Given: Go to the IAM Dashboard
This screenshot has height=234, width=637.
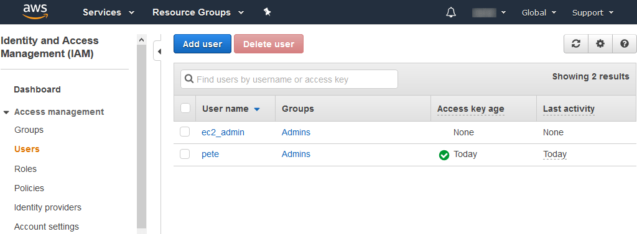Looking at the screenshot, I should coord(37,89).
